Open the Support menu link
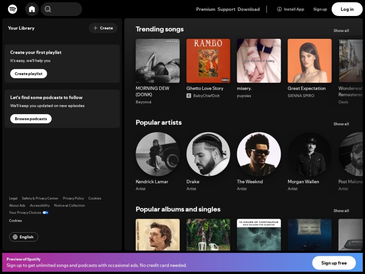 point(226,9)
